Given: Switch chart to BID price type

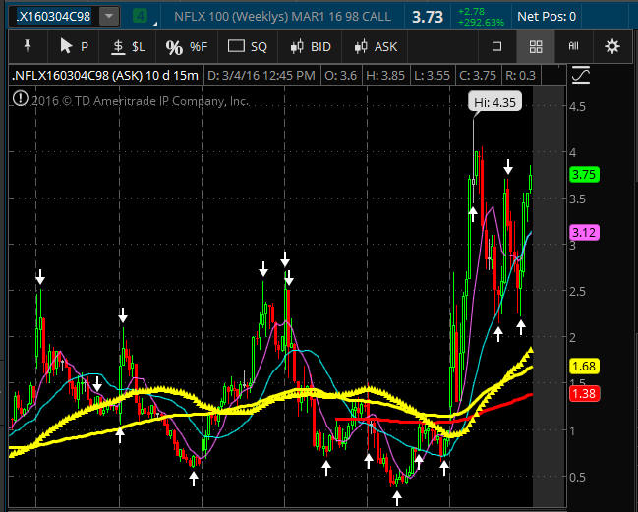Looking at the screenshot, I should click(311, 46).
